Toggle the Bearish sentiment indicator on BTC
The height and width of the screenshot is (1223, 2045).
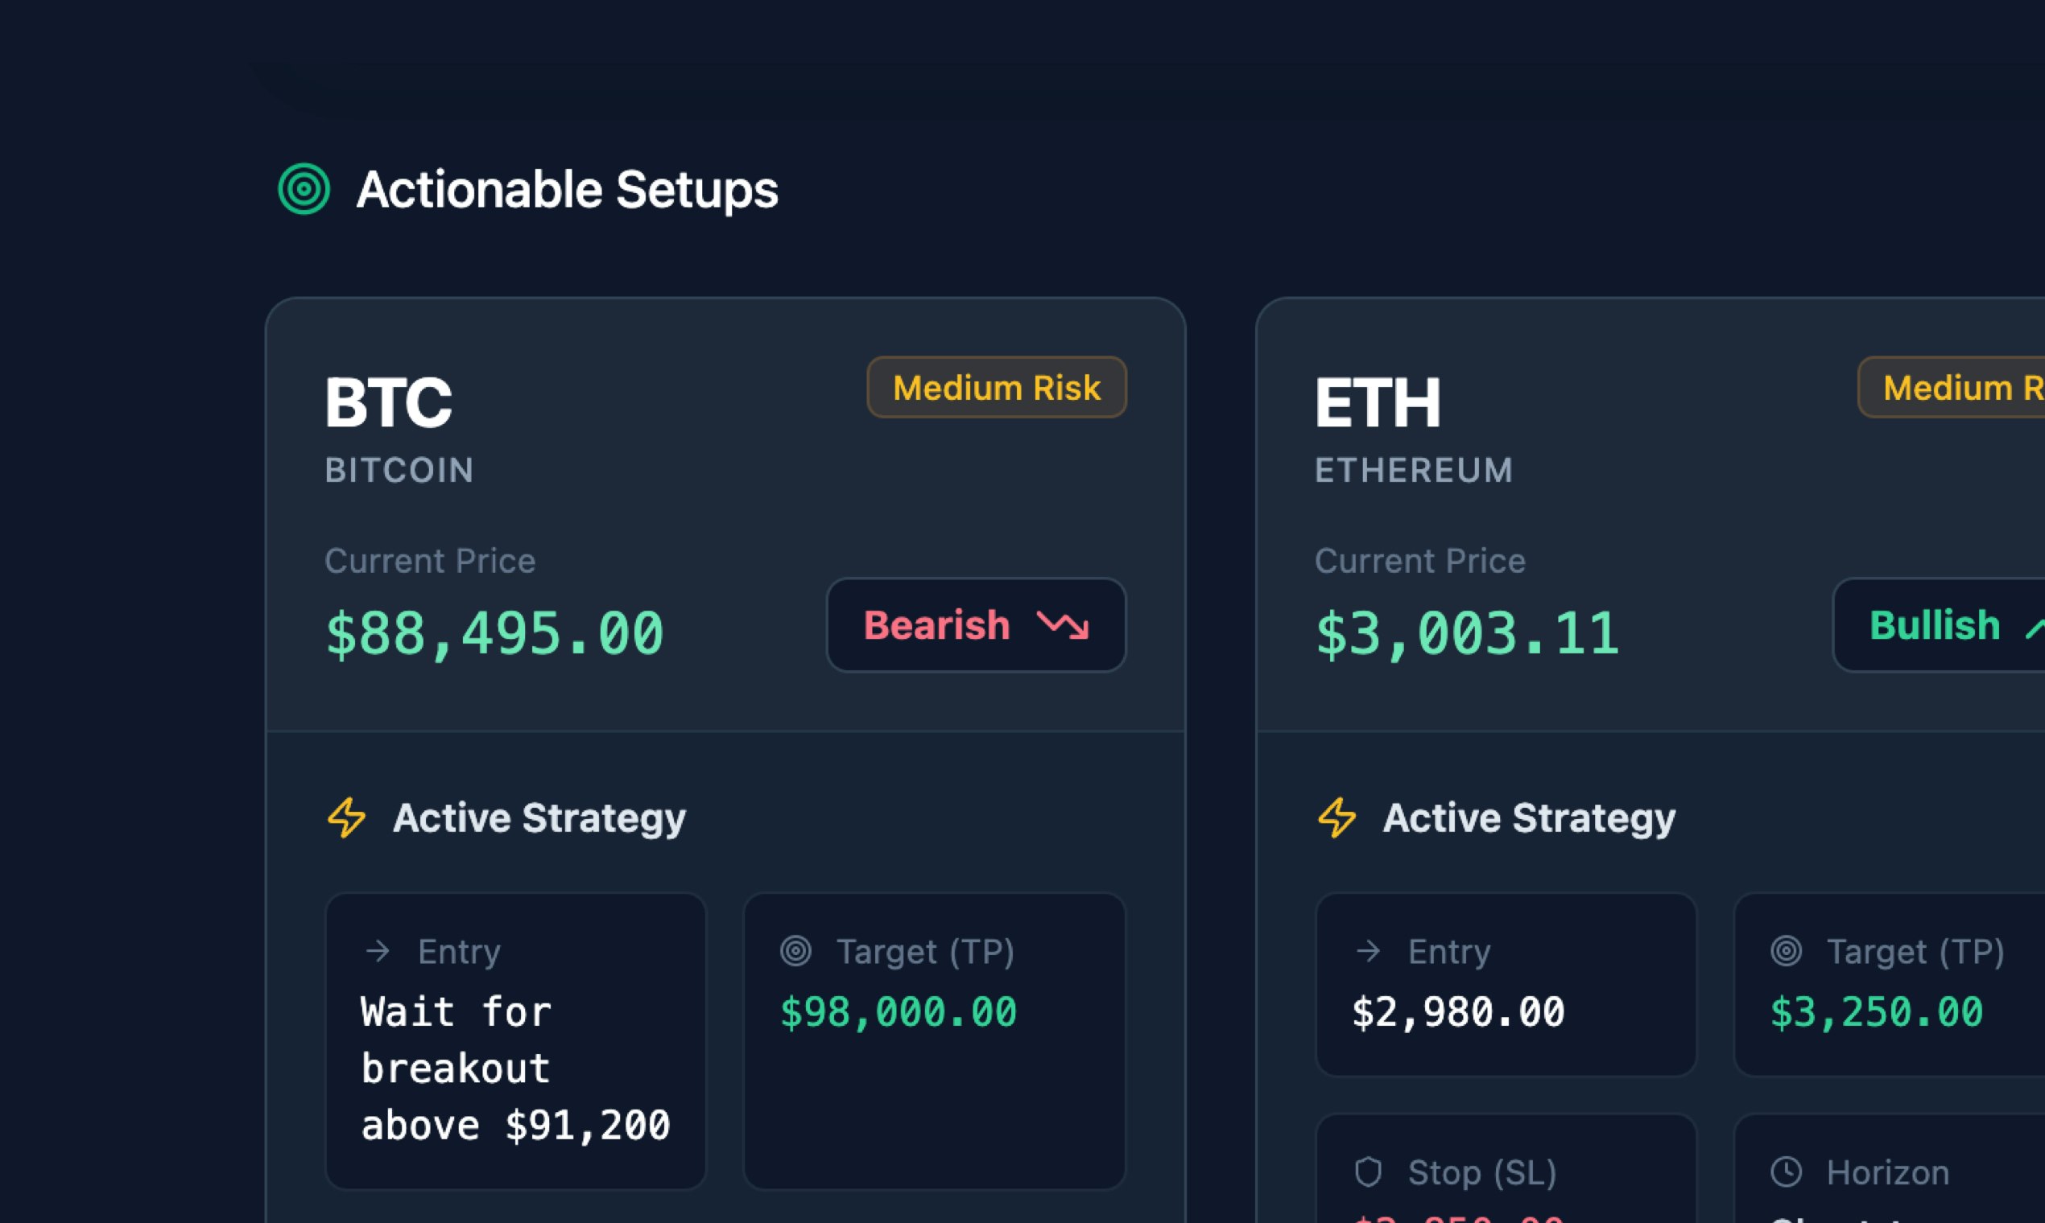pos(977,626)
